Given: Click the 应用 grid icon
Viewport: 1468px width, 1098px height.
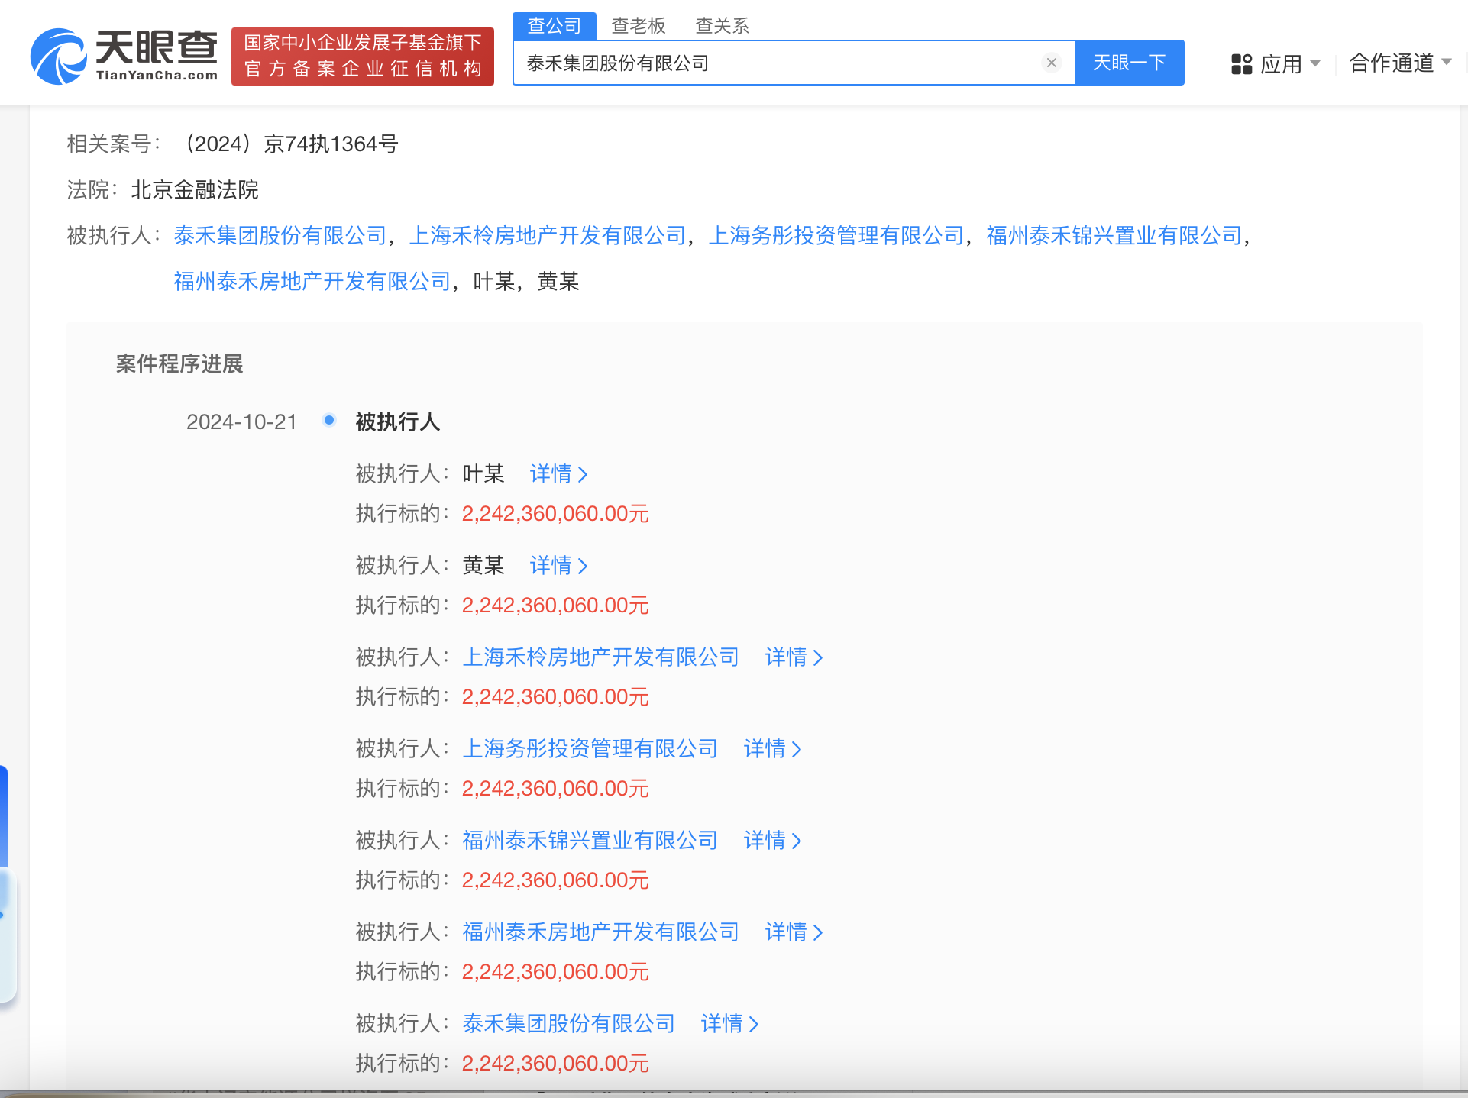Looking at the screenshot, I should point(1241,63).
